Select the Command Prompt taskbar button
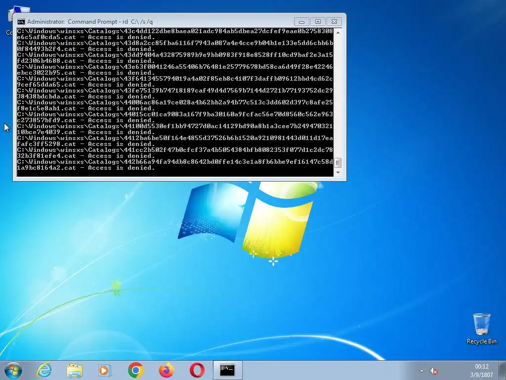This screenshot has height=380, width=506. [227, 370]
